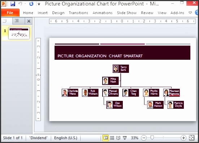Switch to the Home ribbon tab
Viewport: 199px width, 143px height.
pos(28,13)
